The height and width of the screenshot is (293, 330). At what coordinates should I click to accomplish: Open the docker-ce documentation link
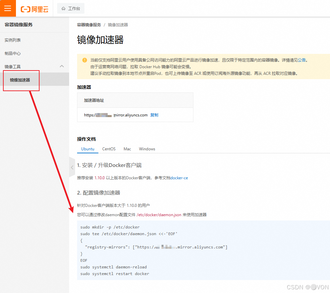(x=179, y=178)
